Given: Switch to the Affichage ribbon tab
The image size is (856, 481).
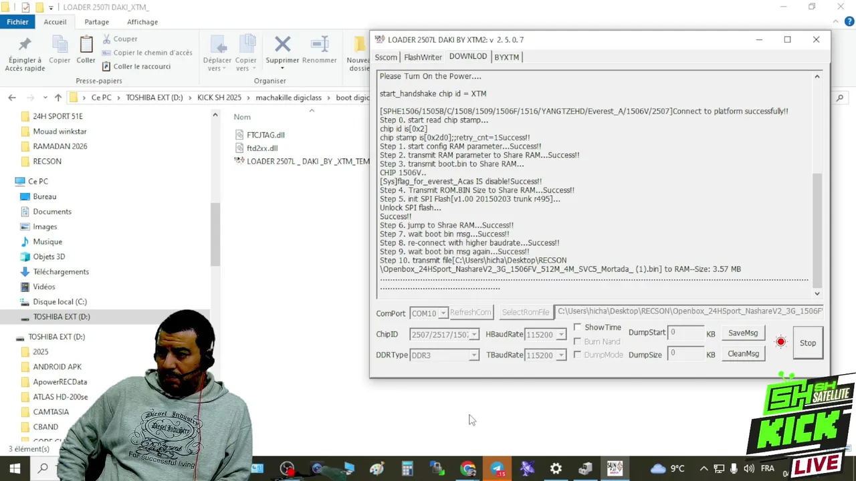Looking at the screenshot, I should (142, 21).
